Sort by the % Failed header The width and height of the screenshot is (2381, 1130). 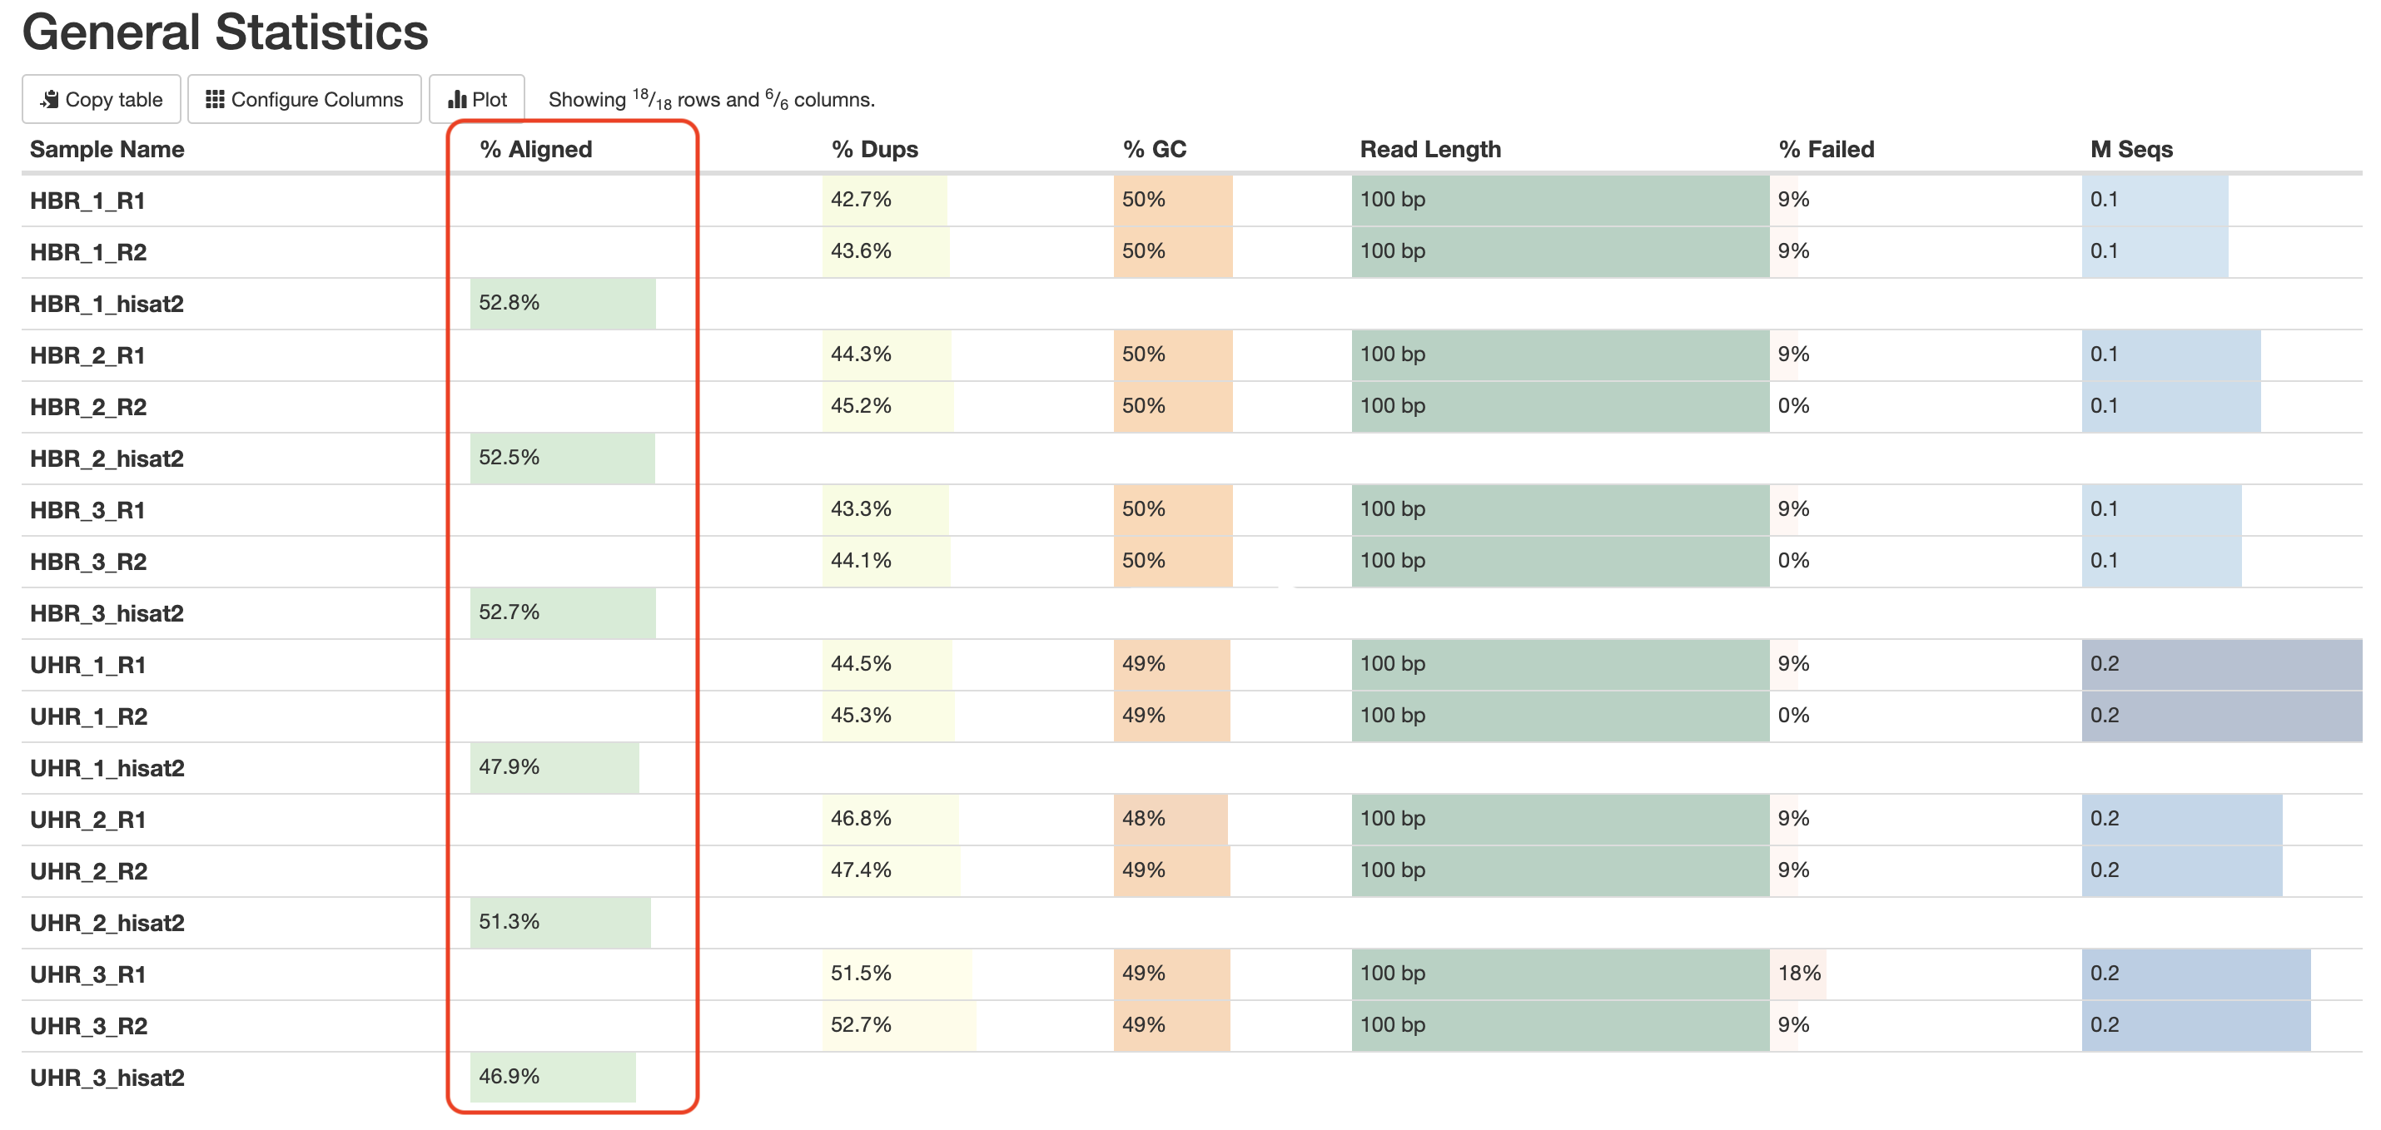pyautogui.click(x=1826, y=149)
